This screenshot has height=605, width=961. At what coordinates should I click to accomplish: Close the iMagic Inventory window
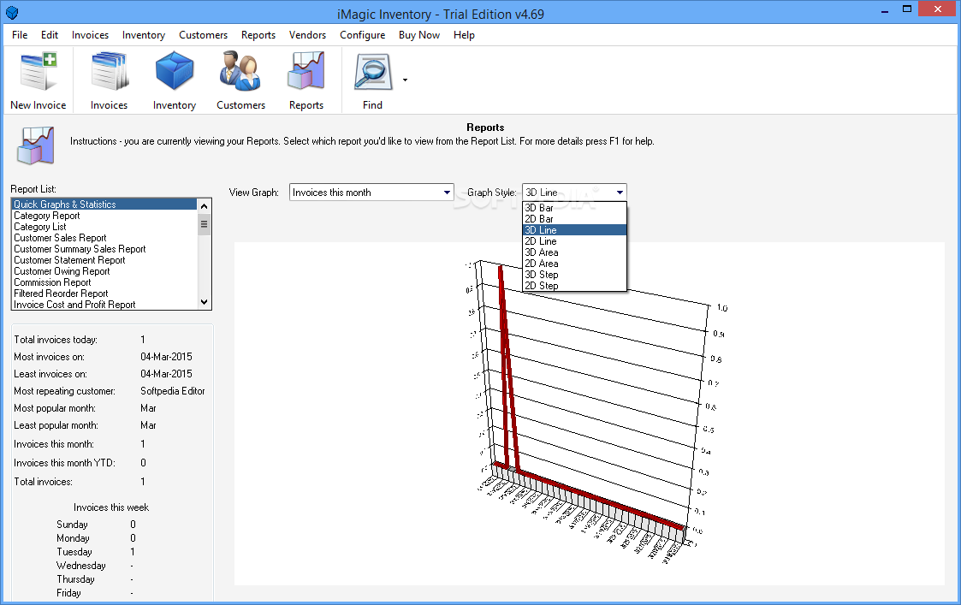click(939, 9)
